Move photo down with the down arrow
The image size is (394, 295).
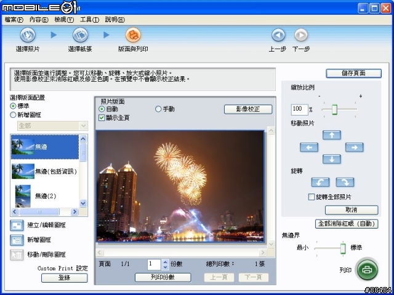coord(332,159)
